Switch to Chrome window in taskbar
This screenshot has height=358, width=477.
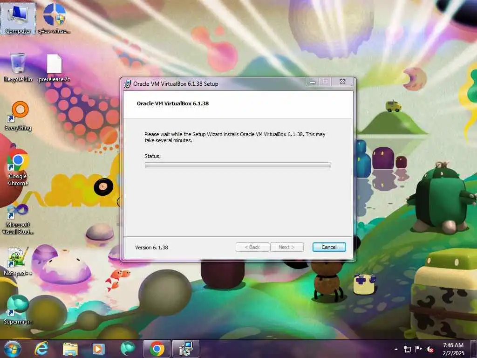click(157, 349)
